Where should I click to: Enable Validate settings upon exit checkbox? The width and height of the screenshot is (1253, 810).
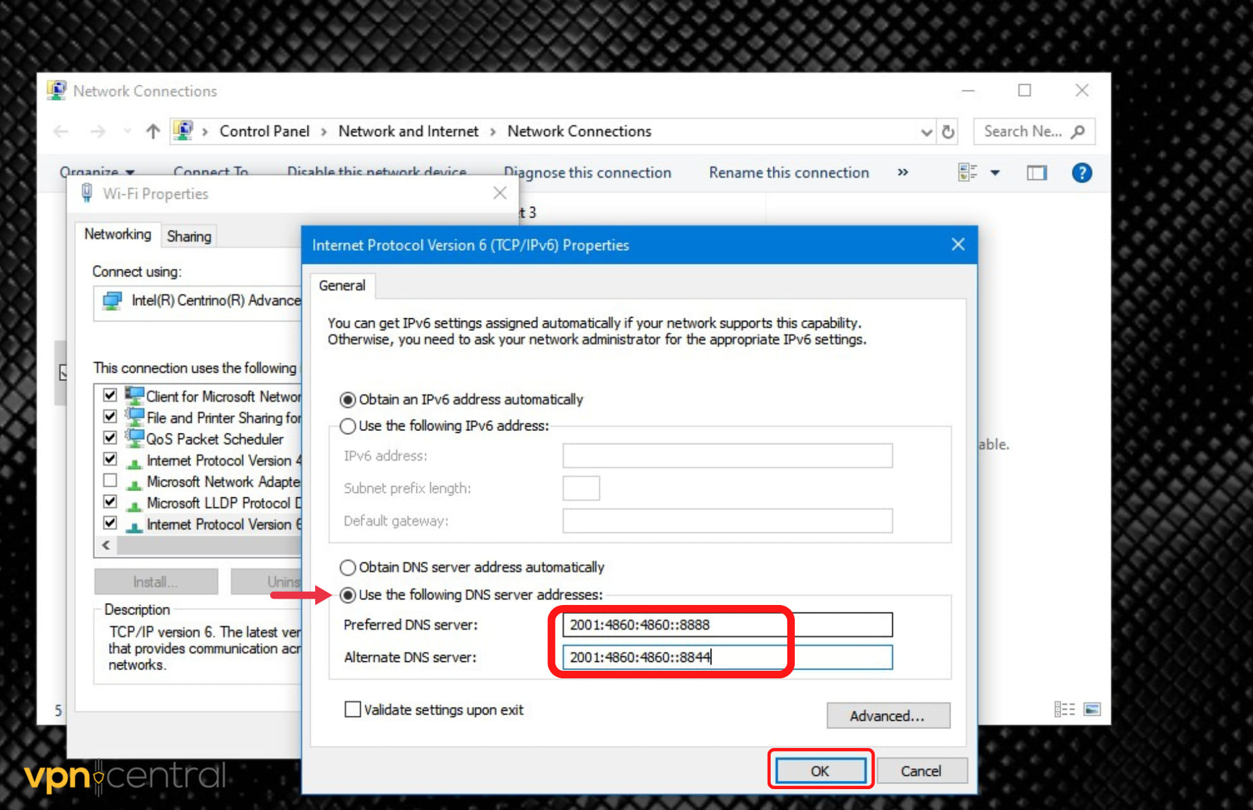coord(352,709)
